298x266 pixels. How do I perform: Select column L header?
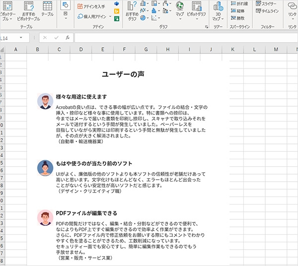pos(254,50)
